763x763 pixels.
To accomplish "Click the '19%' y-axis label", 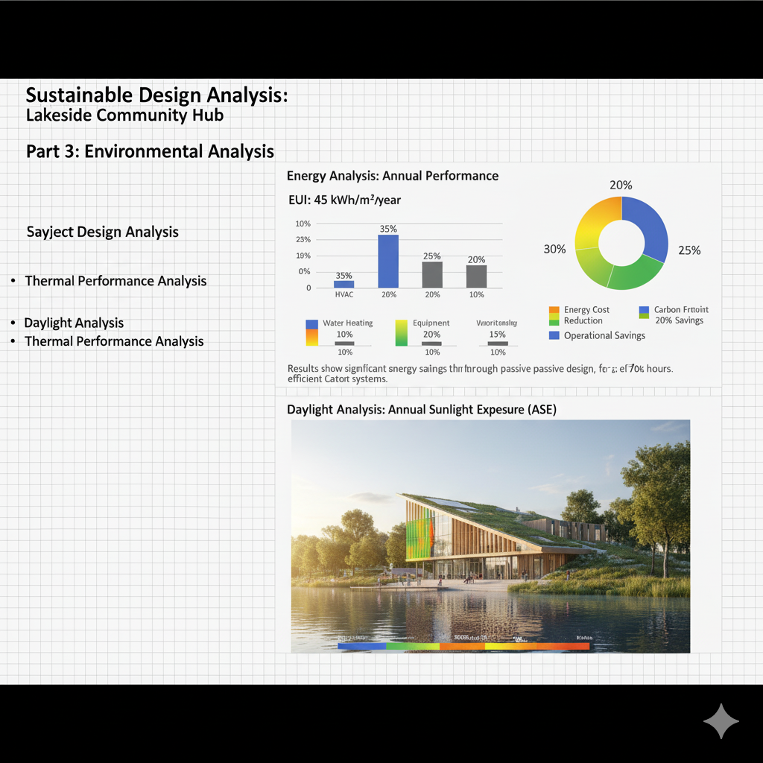I will [x=303, y=256].
